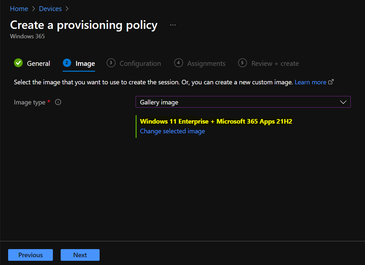Click the Image type label
Viewport: 365px width, 265px height.
coord(30,102)
